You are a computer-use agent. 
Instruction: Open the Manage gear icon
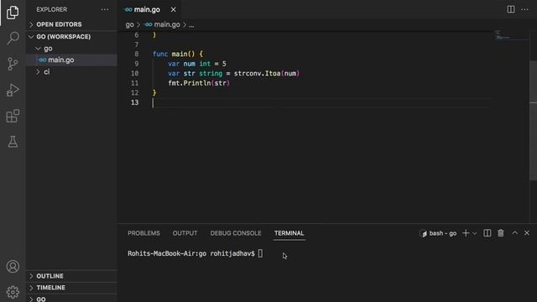tap(13, 292)
